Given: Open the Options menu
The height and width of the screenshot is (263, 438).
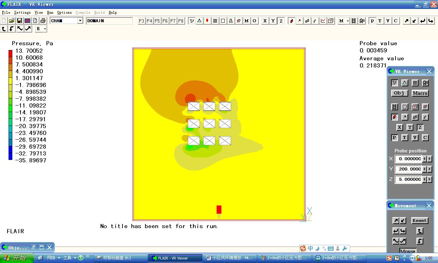Looking at the screenshot, I should pyautogui.click(x=64, y=13).
